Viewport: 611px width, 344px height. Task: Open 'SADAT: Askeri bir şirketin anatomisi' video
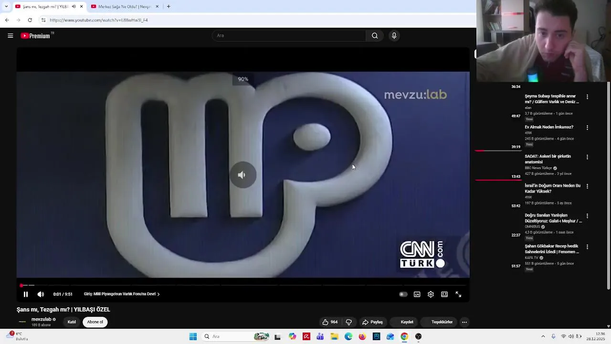click(x=548, y=159)
